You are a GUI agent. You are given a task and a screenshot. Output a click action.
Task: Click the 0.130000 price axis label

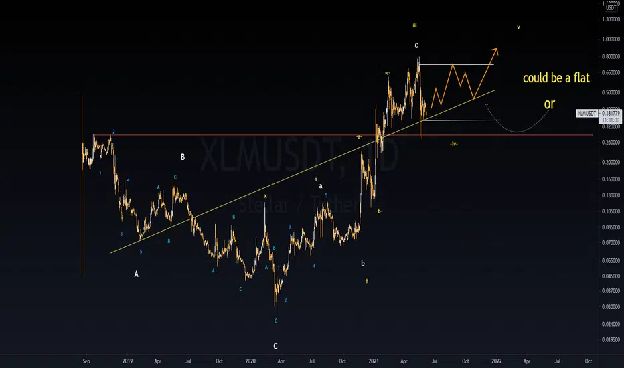pos(611,195)
